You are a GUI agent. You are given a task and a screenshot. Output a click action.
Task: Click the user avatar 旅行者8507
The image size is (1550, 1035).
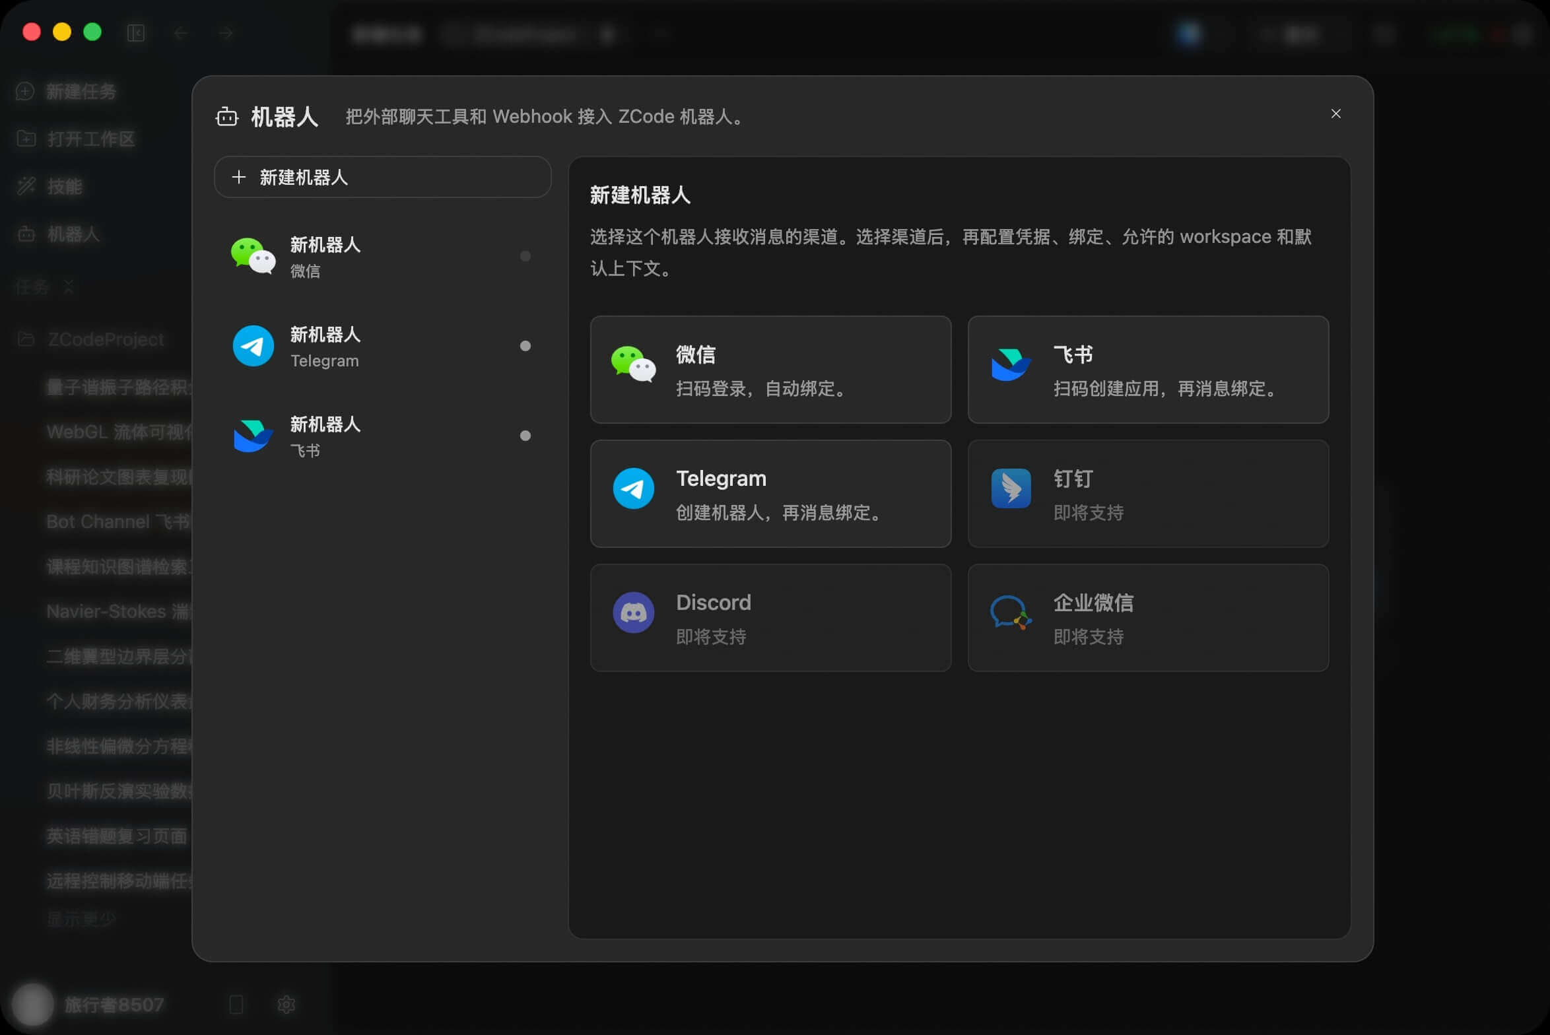(x=33, y=1005)
